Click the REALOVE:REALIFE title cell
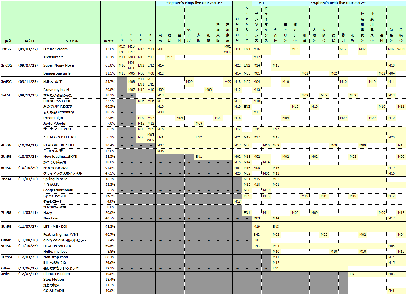Image resolution: width=406 pixels, height=294 pixels. 72,145
